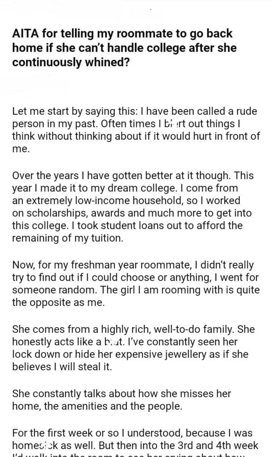Viewport: 272px width, 457px height.
Task: Click the word "AITA" in the title
Action: [26, 34]
